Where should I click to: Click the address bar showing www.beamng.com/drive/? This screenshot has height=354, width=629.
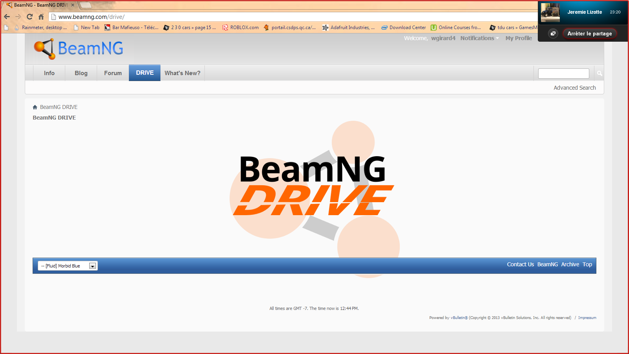pyautogui.click(x=293, y=17)
